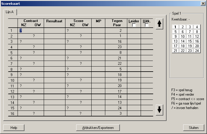This screenshot has width=207, height=134.
Task: Click the NZ score cell in row 6
Action: pyautogui.click(x=68, y=58)
